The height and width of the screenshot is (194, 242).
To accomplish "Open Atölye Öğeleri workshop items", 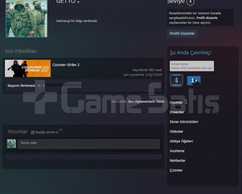I will pyautogui.click(x=181, y=141).
